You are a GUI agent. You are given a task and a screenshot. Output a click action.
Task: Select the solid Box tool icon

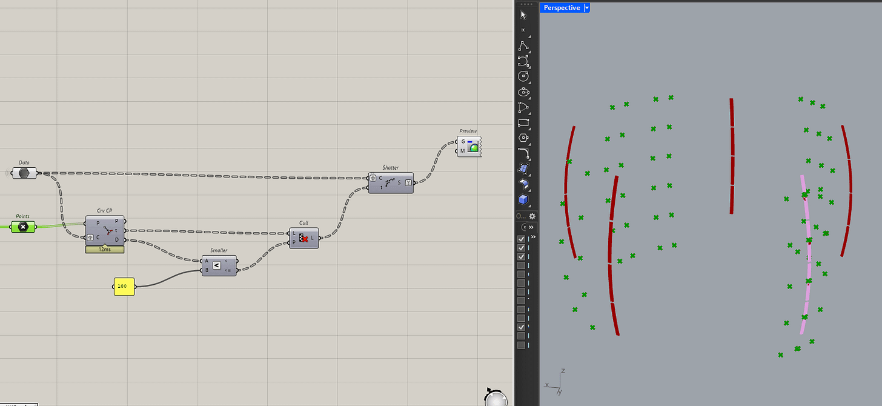[x=524, y=199]
